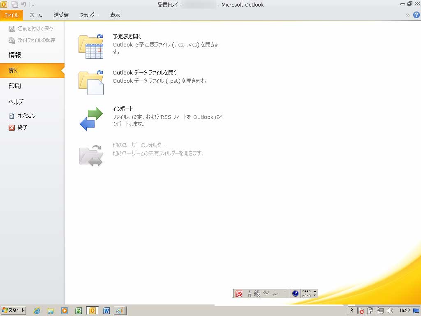Open Internet Explorer from the taskbar
This screenshot has height=316, width=421.
(37, 311)
